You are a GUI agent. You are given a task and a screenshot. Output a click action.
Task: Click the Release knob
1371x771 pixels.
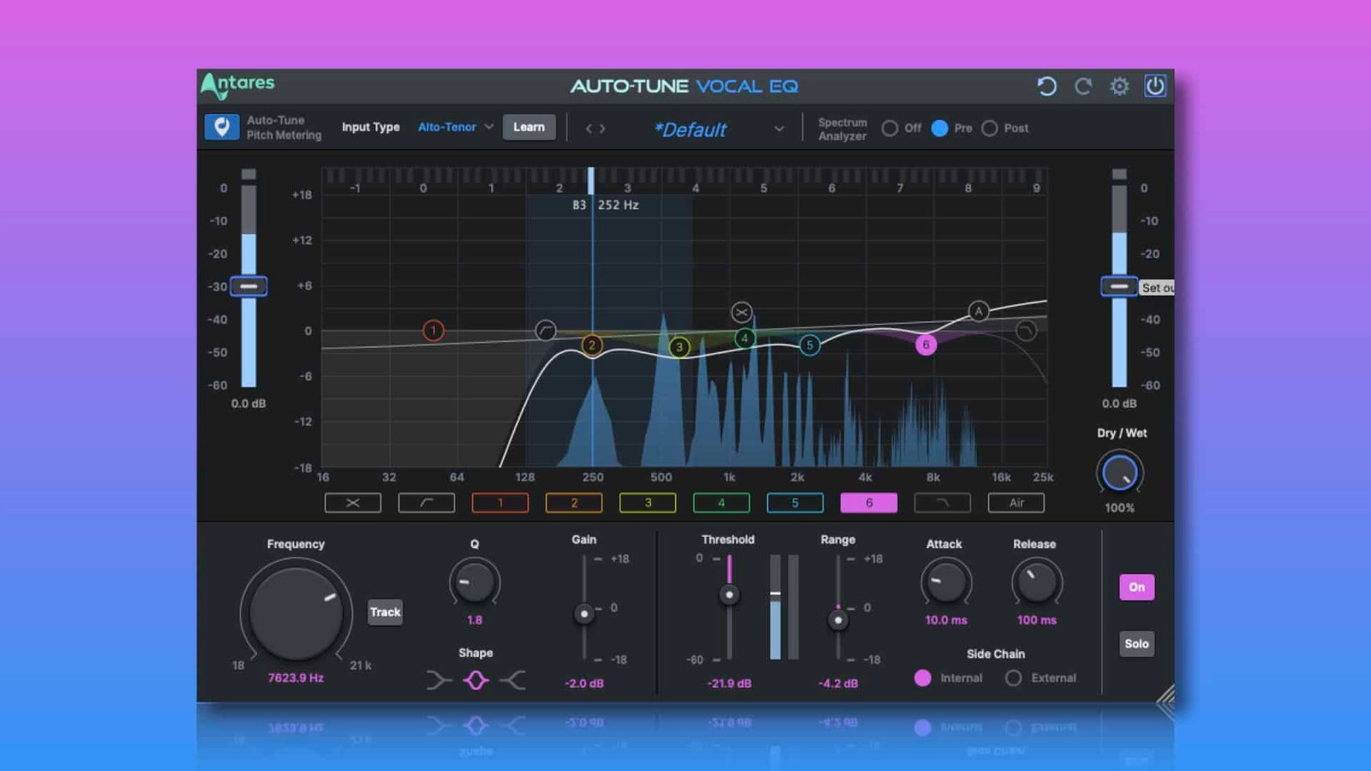pyautogui.click(x=1037, y=583)
